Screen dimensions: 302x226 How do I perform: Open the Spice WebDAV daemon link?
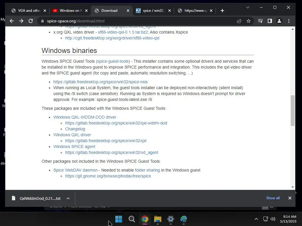tap(75, 170)
